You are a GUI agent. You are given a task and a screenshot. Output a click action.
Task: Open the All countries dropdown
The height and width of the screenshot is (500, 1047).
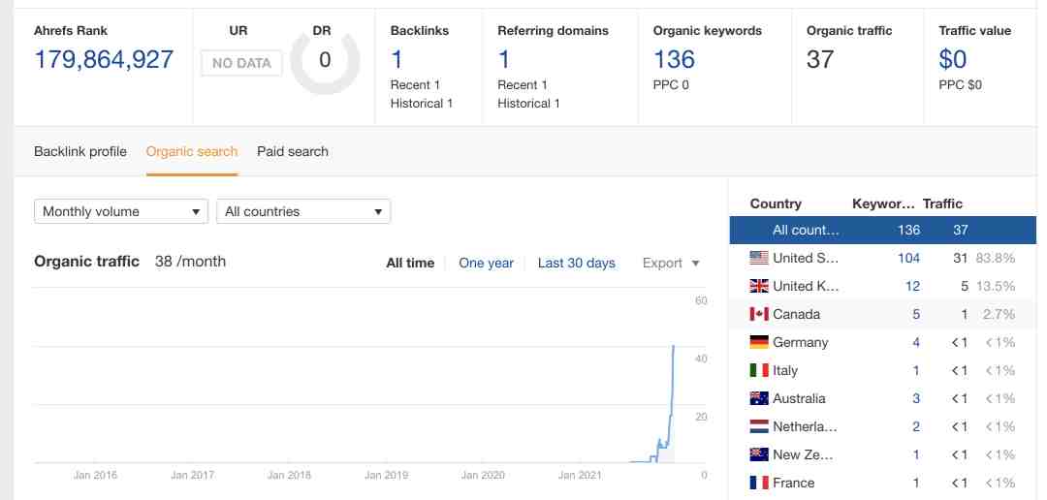point(303,211)
